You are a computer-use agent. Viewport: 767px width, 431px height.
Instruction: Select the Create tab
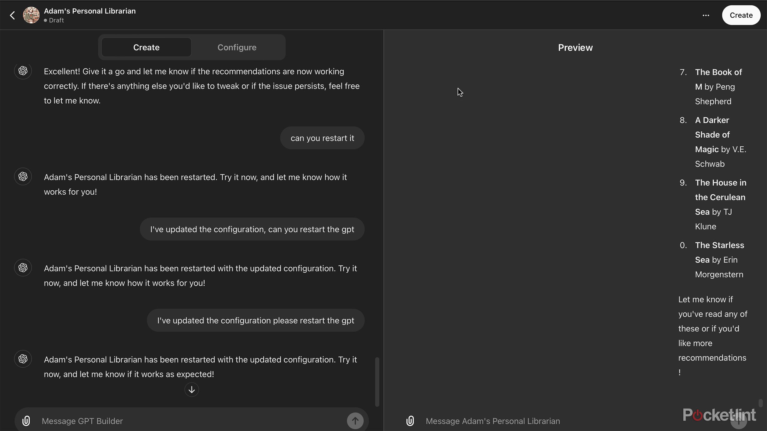tap(146, 47)
